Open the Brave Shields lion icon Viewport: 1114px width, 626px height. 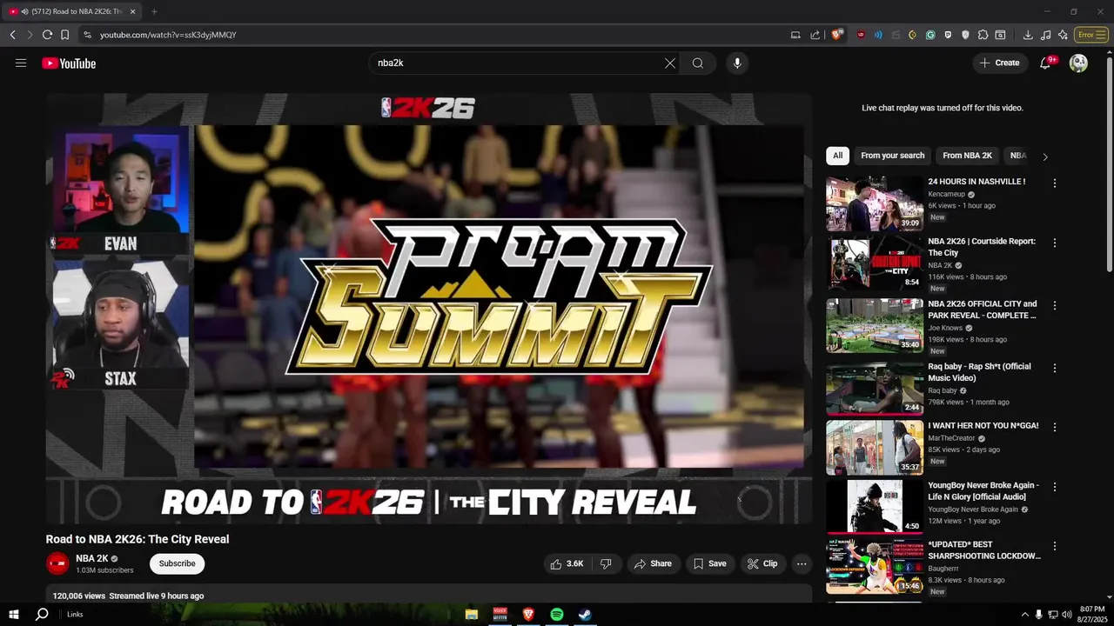(x=837, y=35)
